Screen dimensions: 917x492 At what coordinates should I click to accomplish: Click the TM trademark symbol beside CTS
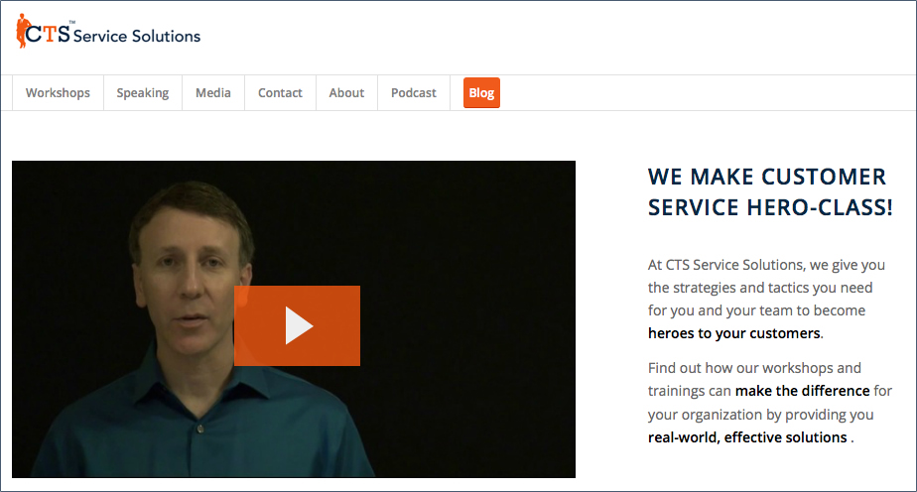pyautogui.click(x=72, y=22)
